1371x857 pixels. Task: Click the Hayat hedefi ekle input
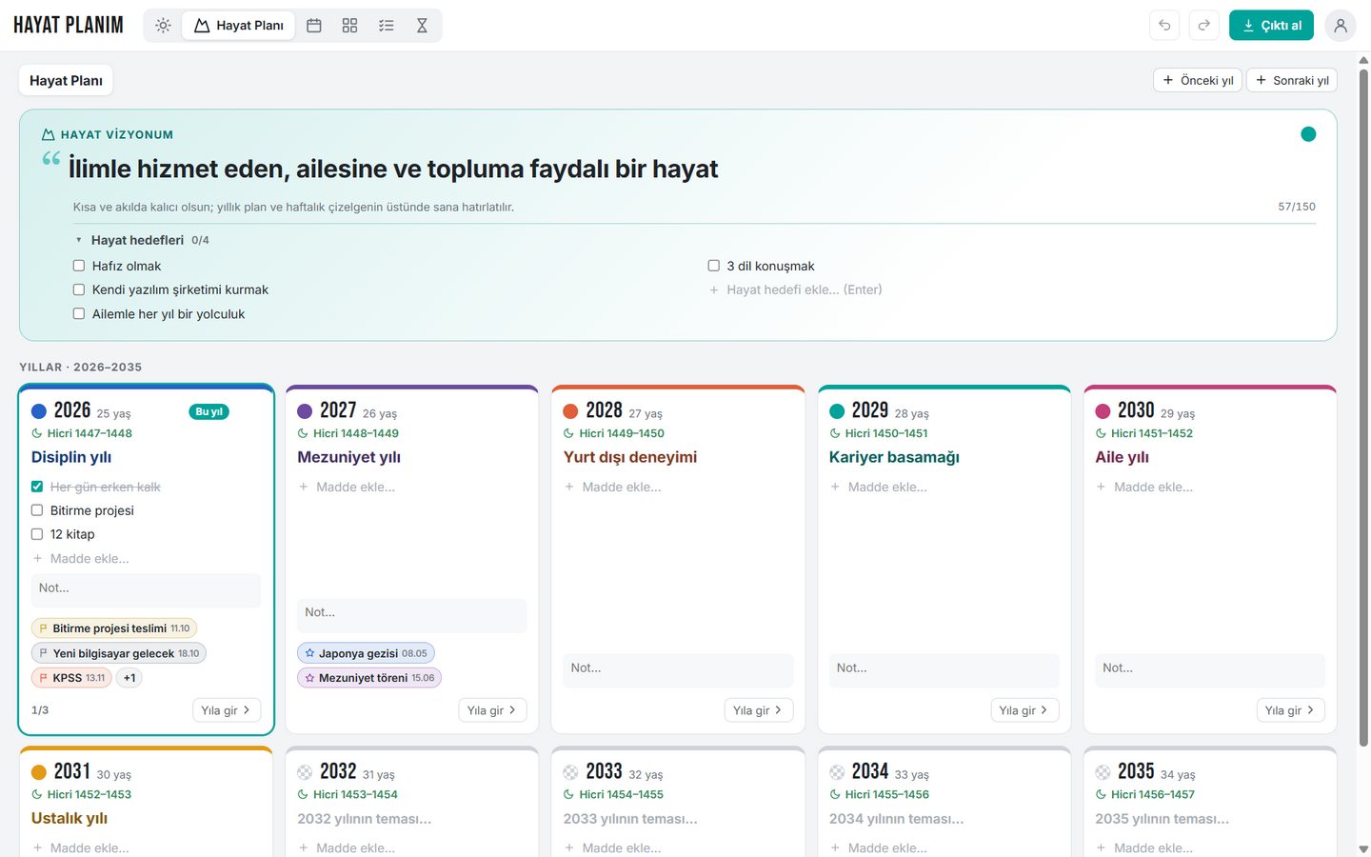point(804,289)
